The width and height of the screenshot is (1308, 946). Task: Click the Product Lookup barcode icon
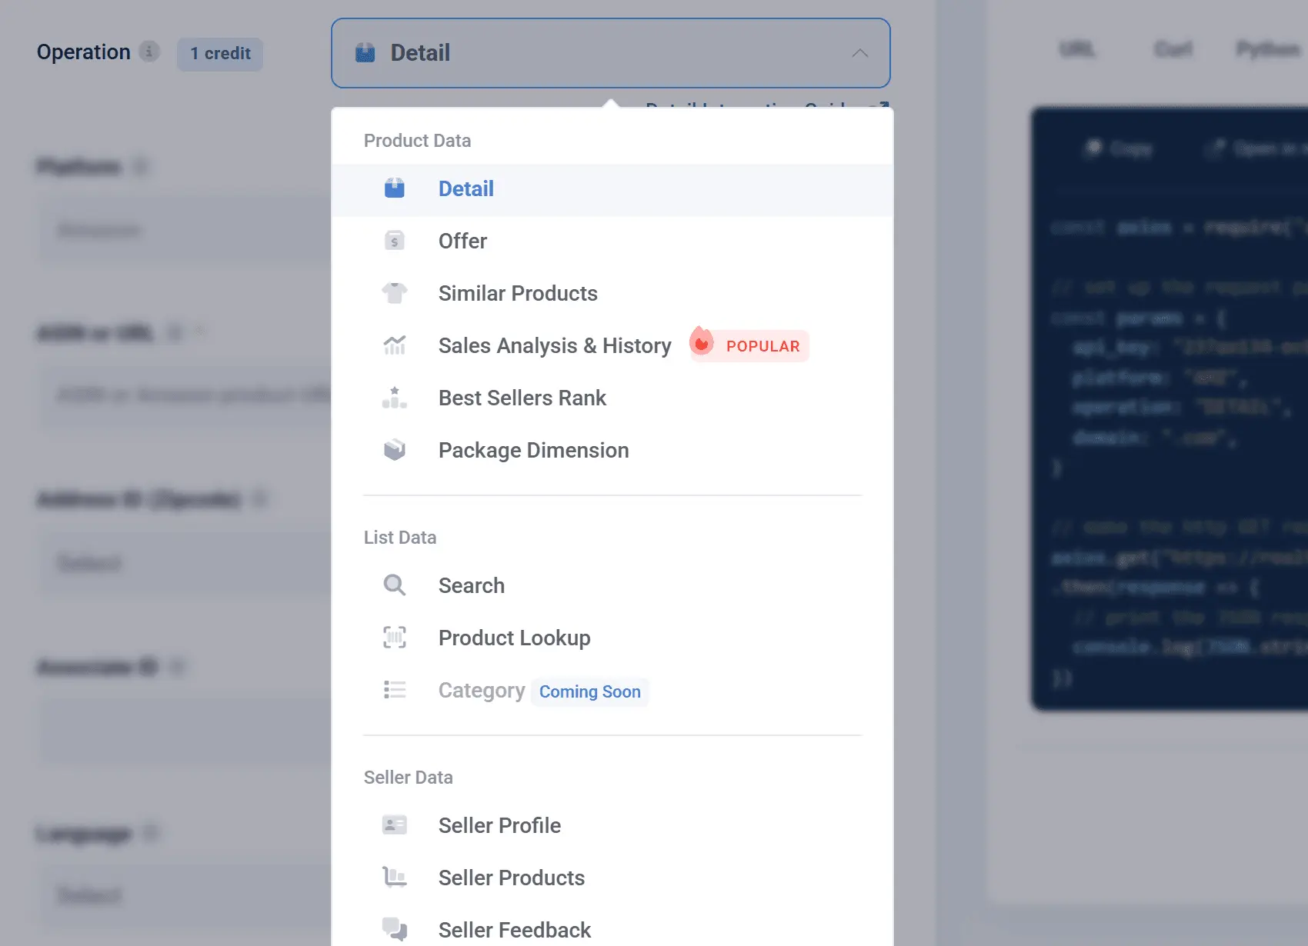tap(395, 638)
